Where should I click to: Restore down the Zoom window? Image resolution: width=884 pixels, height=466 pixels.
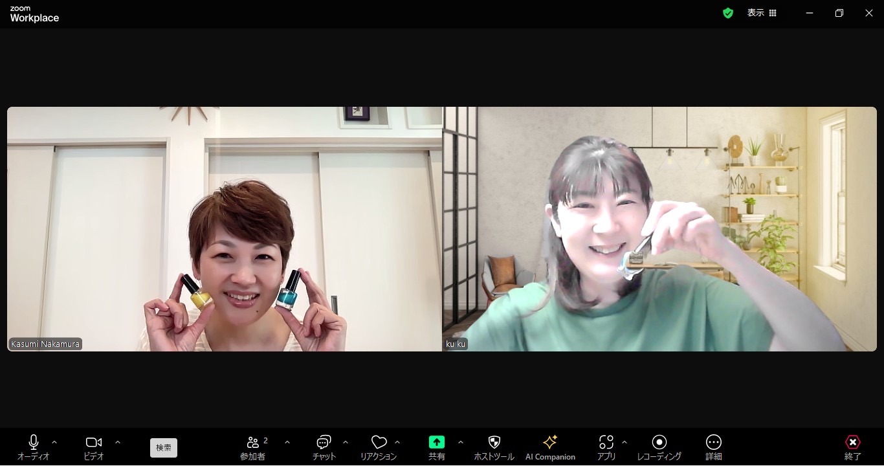pyautogui.click(x=839, y=13)
